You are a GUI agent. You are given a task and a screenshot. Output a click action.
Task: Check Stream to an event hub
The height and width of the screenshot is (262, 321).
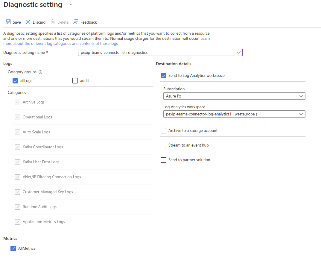[163, 145]
